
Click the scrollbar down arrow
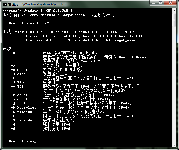click(174, 145)
